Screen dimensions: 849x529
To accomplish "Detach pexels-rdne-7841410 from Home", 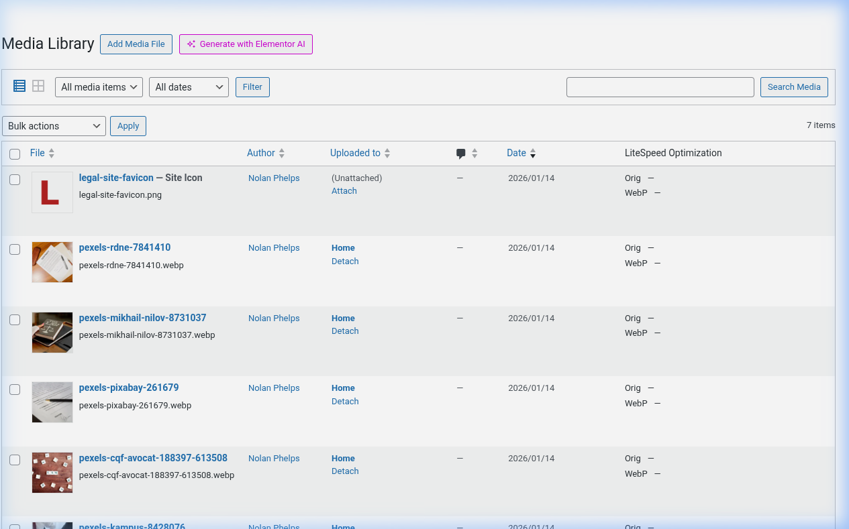I will tap(344, 261).
